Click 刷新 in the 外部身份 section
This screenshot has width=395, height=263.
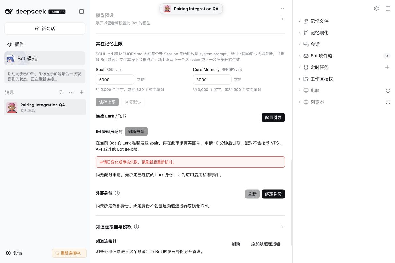point(252,194)
